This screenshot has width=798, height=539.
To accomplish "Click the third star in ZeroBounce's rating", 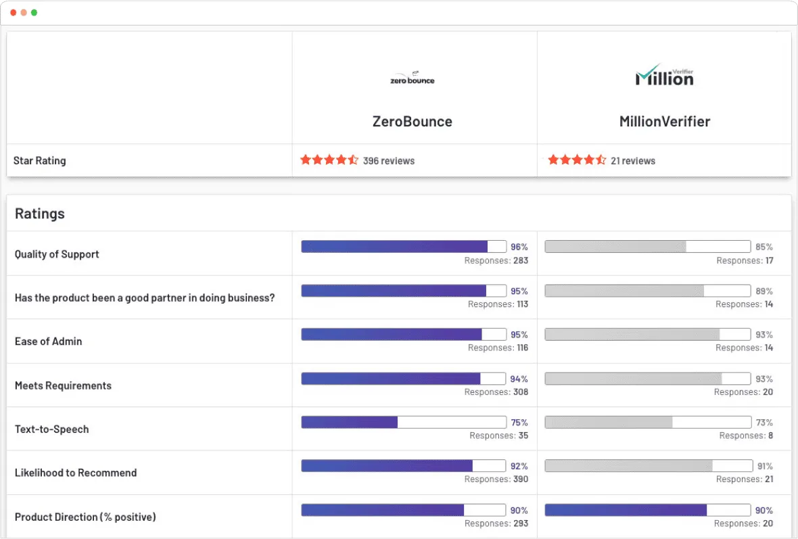I will [330, 160].
